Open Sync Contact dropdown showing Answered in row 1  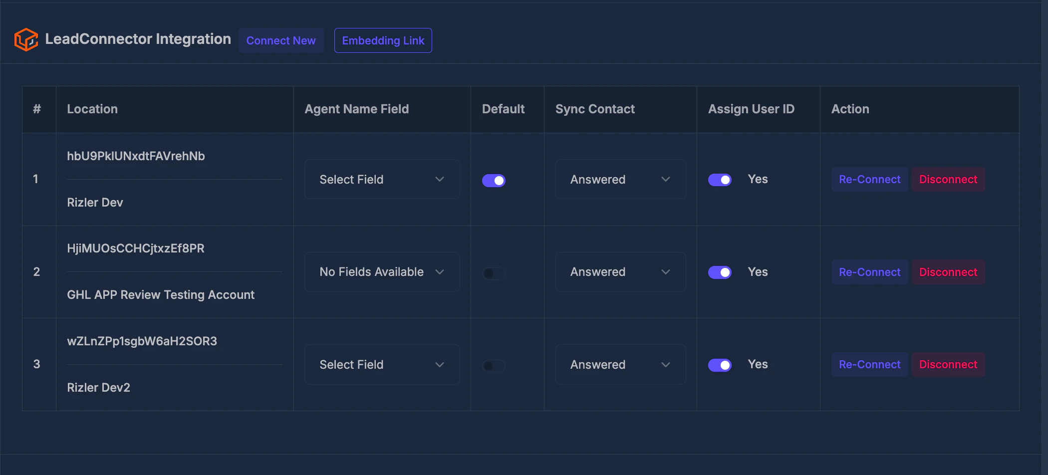(620, 179)
